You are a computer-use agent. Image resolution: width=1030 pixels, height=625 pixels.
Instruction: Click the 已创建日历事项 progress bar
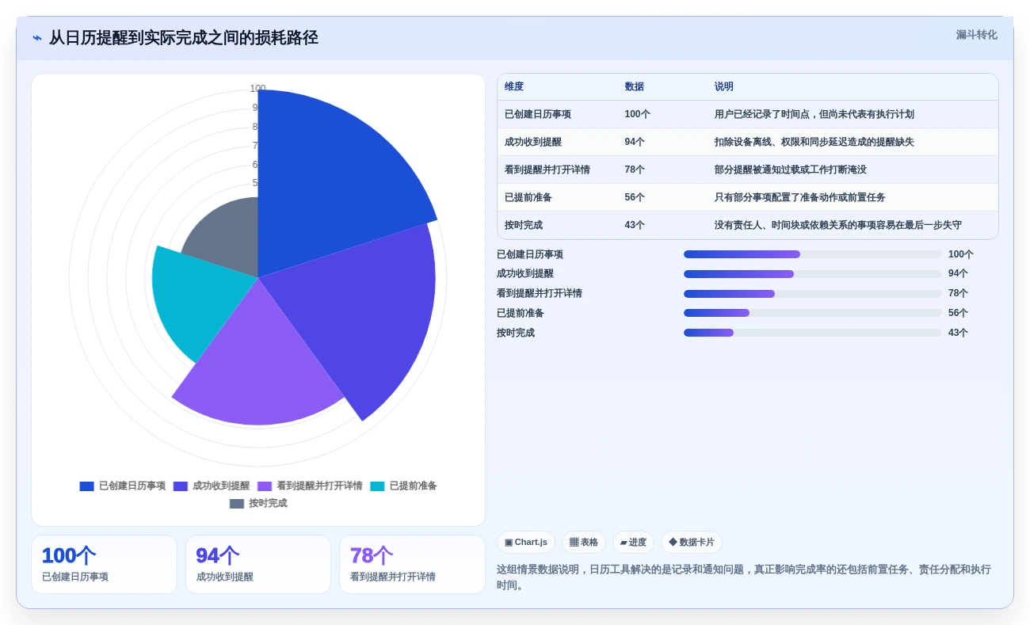tap(813, 254)
